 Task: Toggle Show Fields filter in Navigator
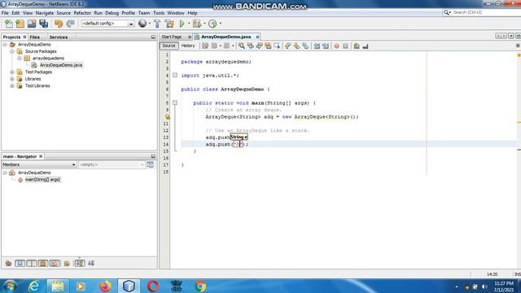(x=20, y=264)
